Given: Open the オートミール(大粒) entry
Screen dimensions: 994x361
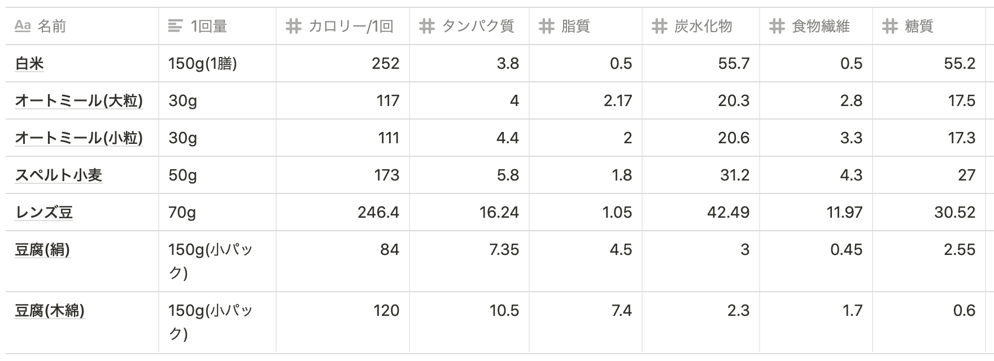Looking at the screenshot, I should [79, 101].
